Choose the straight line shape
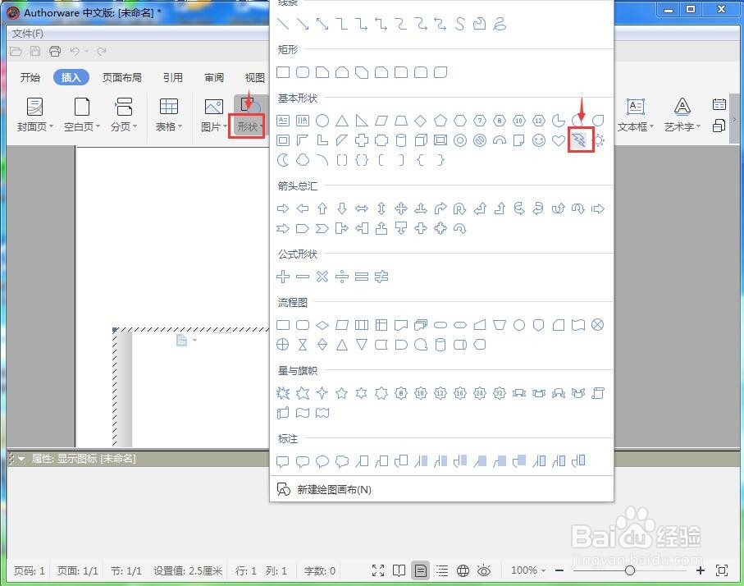 point(283,24)
